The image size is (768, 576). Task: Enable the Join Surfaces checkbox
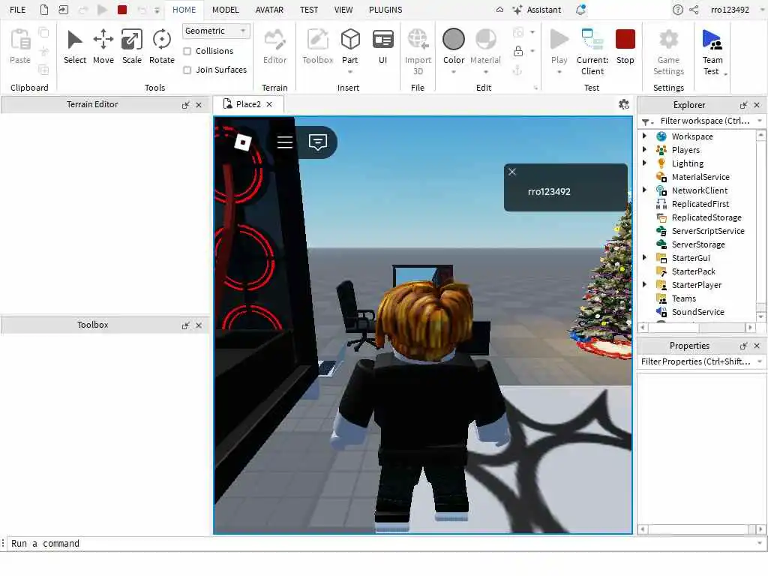click(x=187, y=70)
